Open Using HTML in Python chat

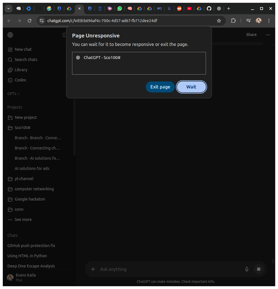click(x=27, y=256)
